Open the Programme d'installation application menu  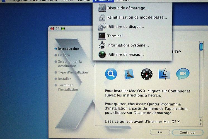click(33, 1)
